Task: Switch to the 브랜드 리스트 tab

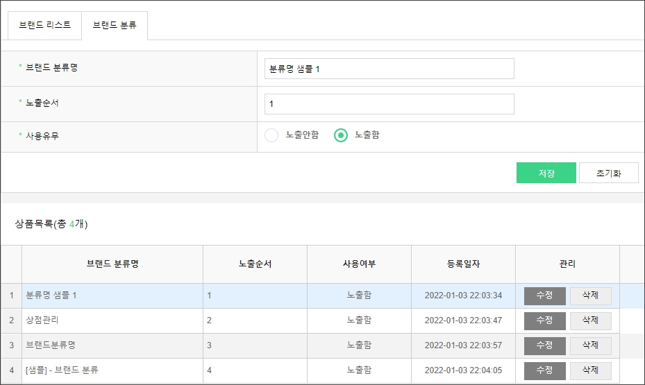Action: click(x=44, y=25)
